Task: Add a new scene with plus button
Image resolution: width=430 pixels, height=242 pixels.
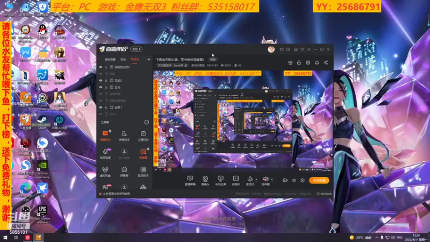Action: pos(149,59)
